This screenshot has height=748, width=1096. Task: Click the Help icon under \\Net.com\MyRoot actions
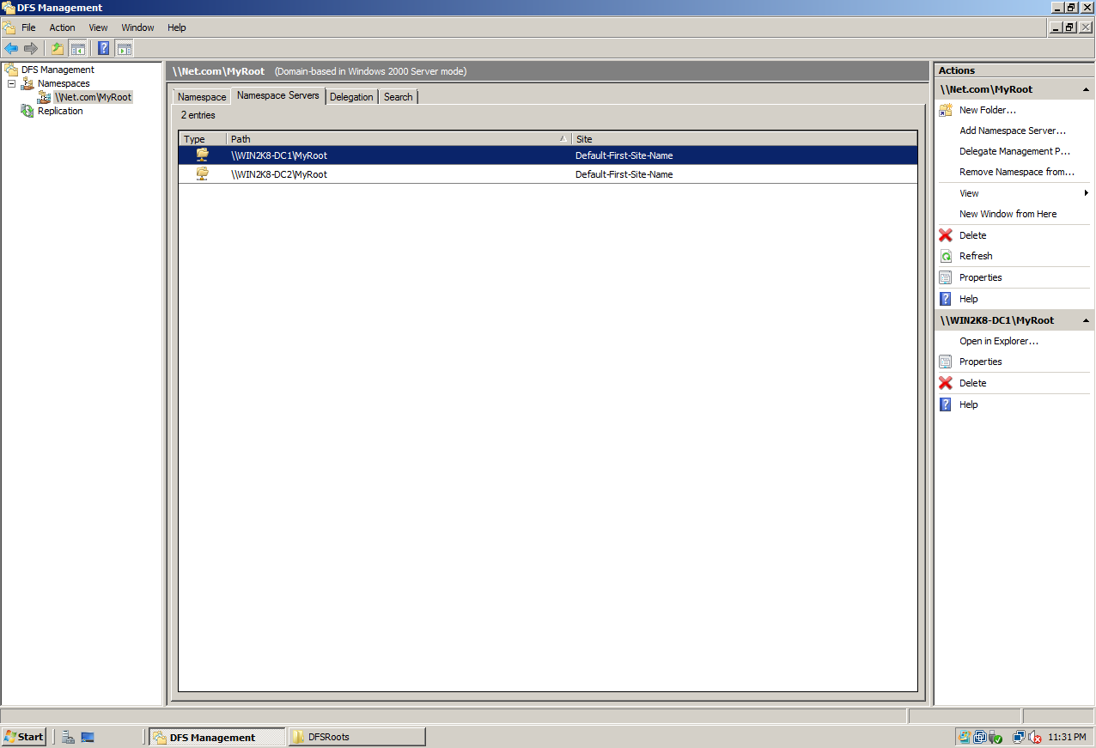(946, 299)
